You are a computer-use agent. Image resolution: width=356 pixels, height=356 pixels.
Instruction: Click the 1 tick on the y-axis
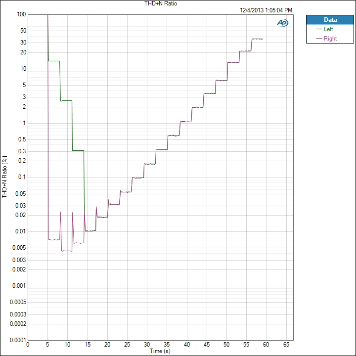24,123
